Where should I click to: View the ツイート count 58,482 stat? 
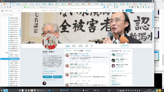[x=67, y=46]
